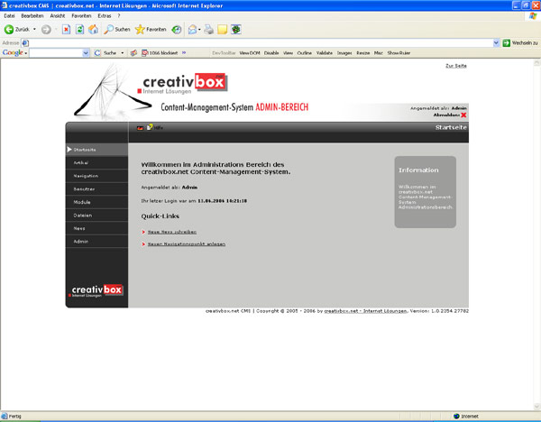541x422 pixels.
Task: Click the page icon in address bar
Action: click(25, 43)
